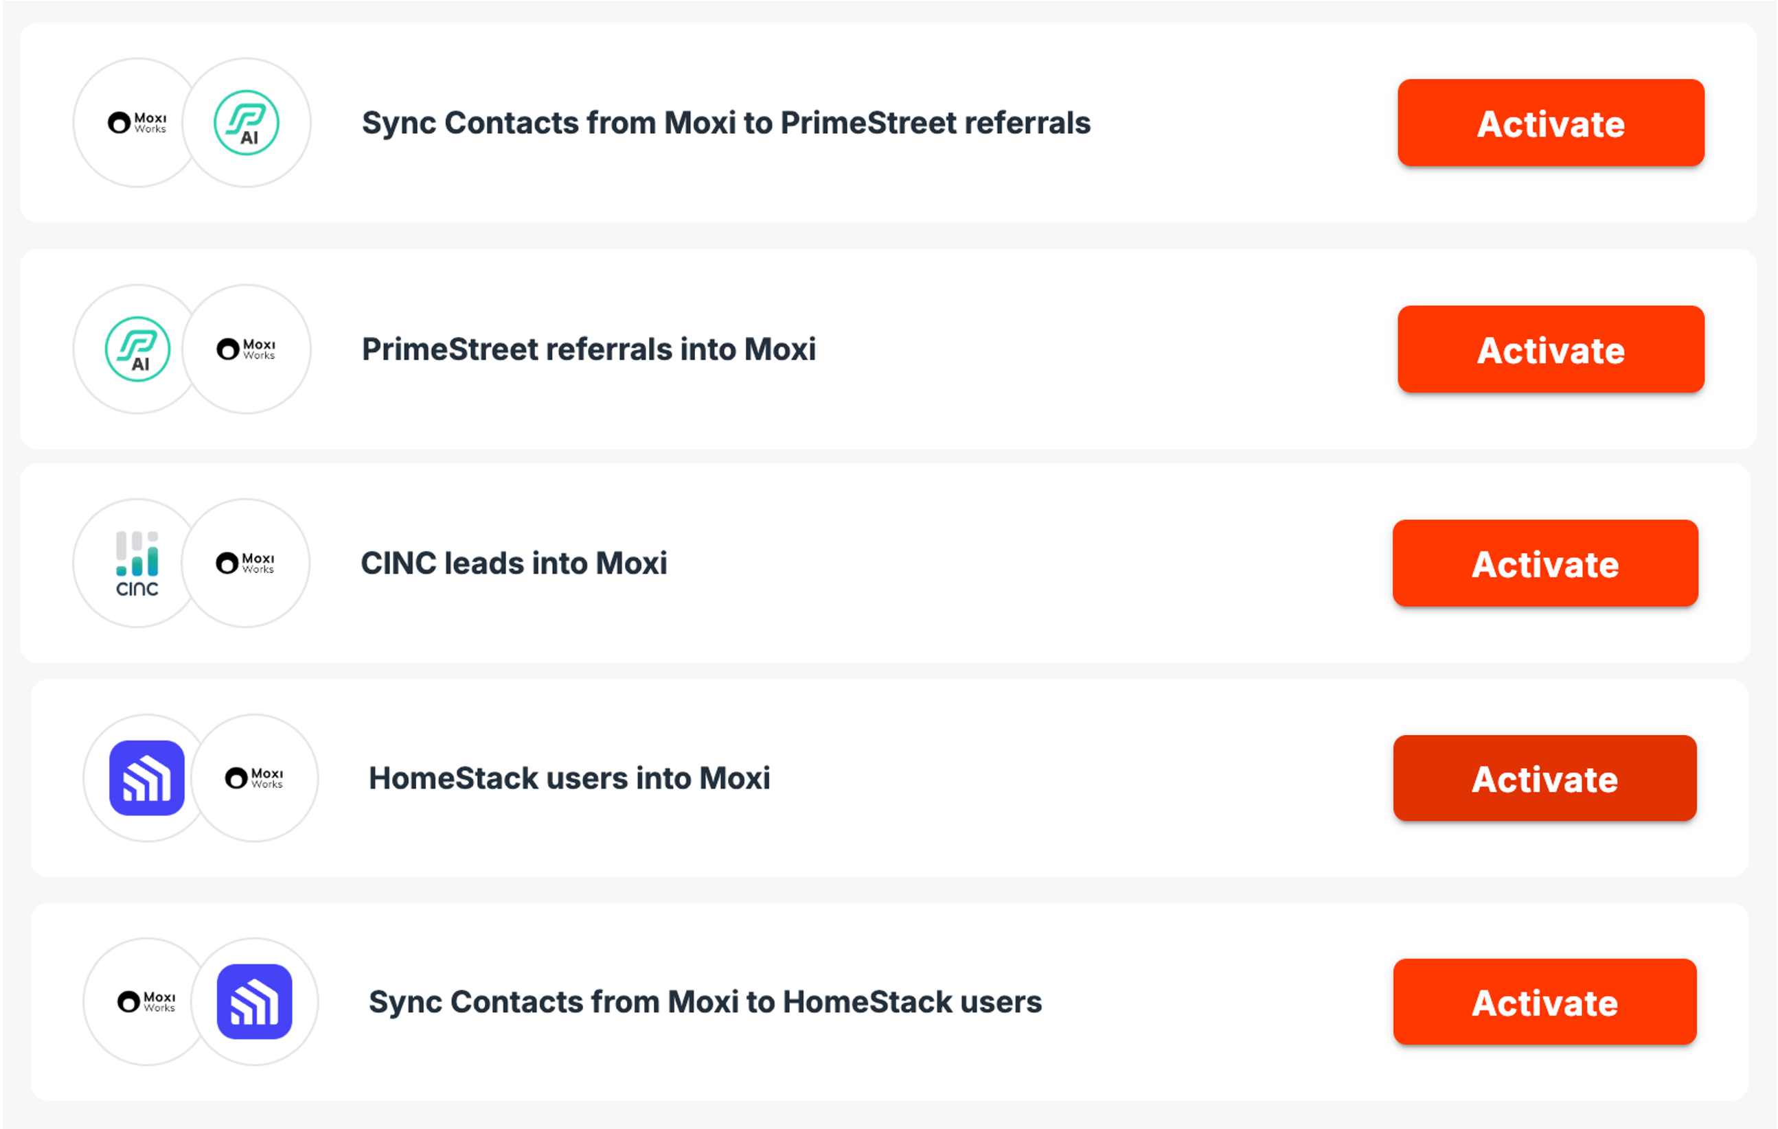Click HomeStack logo in Sync Contacts to HomeStack row
This screenshot has width=1778, height=1129.
(255, 1001)
